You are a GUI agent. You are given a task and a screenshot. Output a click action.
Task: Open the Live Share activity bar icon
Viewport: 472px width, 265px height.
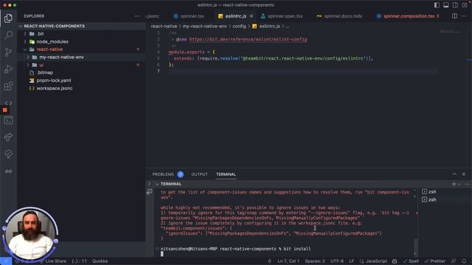(8, 138)
